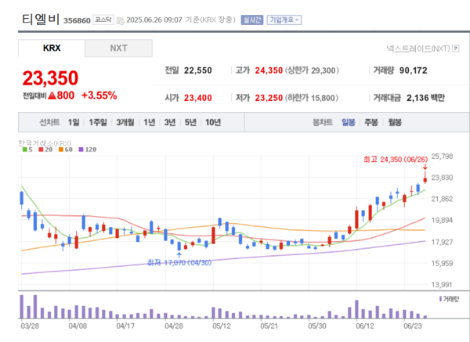
Task: Click the current price 23,350
Action: (50, 78)
